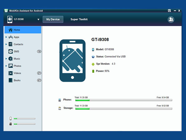
Task: Click the Music note icon
Action: coord(11,59)
